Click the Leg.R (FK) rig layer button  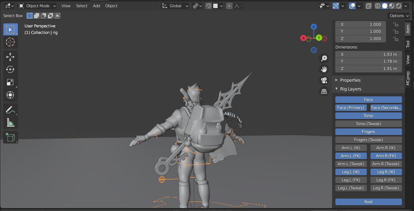coord(386,180)
